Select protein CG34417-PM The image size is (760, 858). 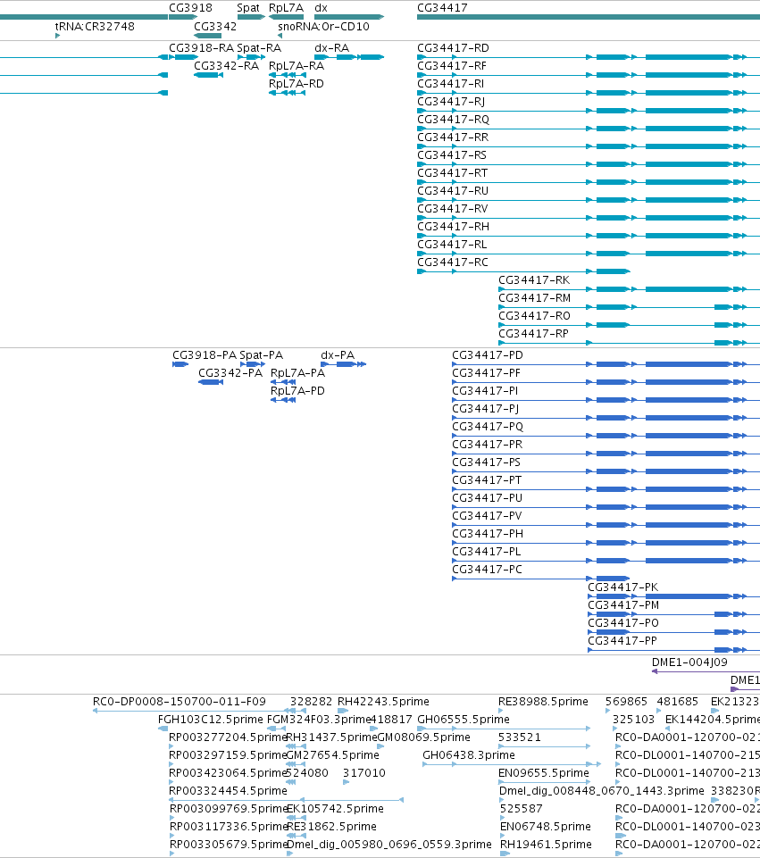(x=623, y=605)
